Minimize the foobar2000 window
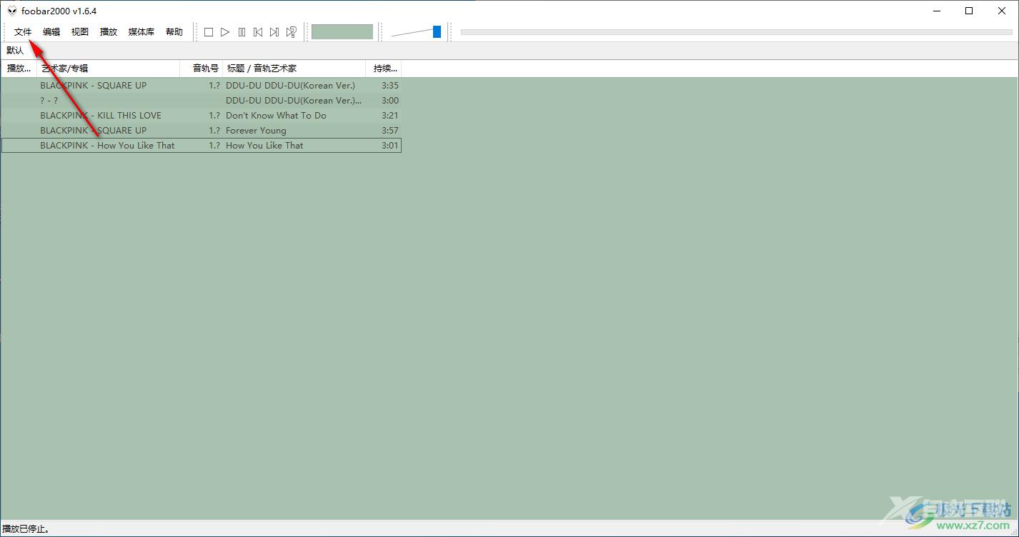The width and height of the screenshot is (1019, 537). pyautogui.click(x=936, y=11)
